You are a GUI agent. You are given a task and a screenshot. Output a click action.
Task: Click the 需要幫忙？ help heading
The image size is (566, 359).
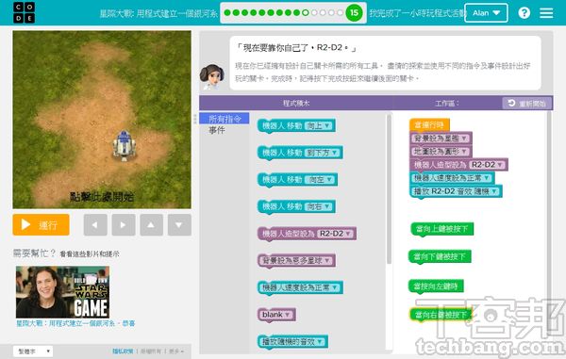(x=34, y=253)
